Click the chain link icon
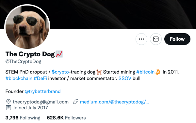This screenshot has width=196, height=123. click(x=76, y=102)
